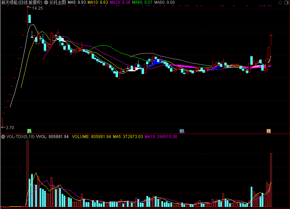This screenshot has width=290, height=209.
Task: Click the latest red candlestick with long upper wick
Action: pyautogui.click(x=271, y=40)
